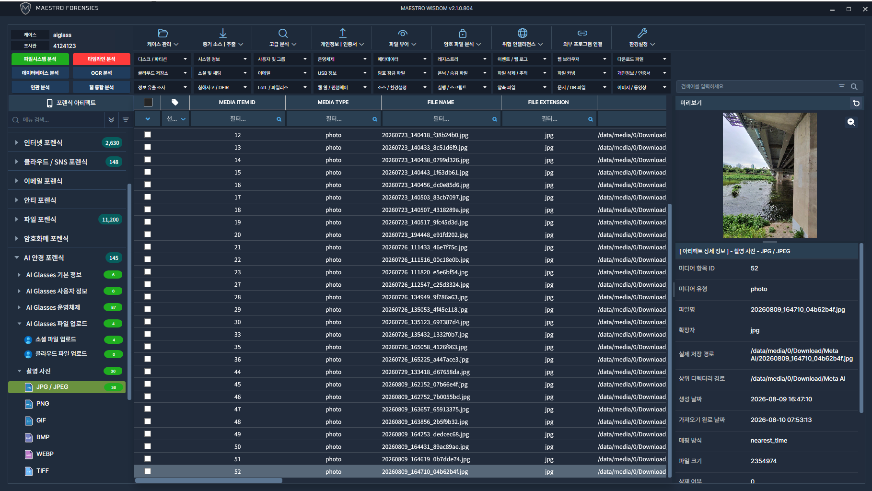Click the 웹 통합 분석 button
The image size is (872, 491).
point(102,88)
